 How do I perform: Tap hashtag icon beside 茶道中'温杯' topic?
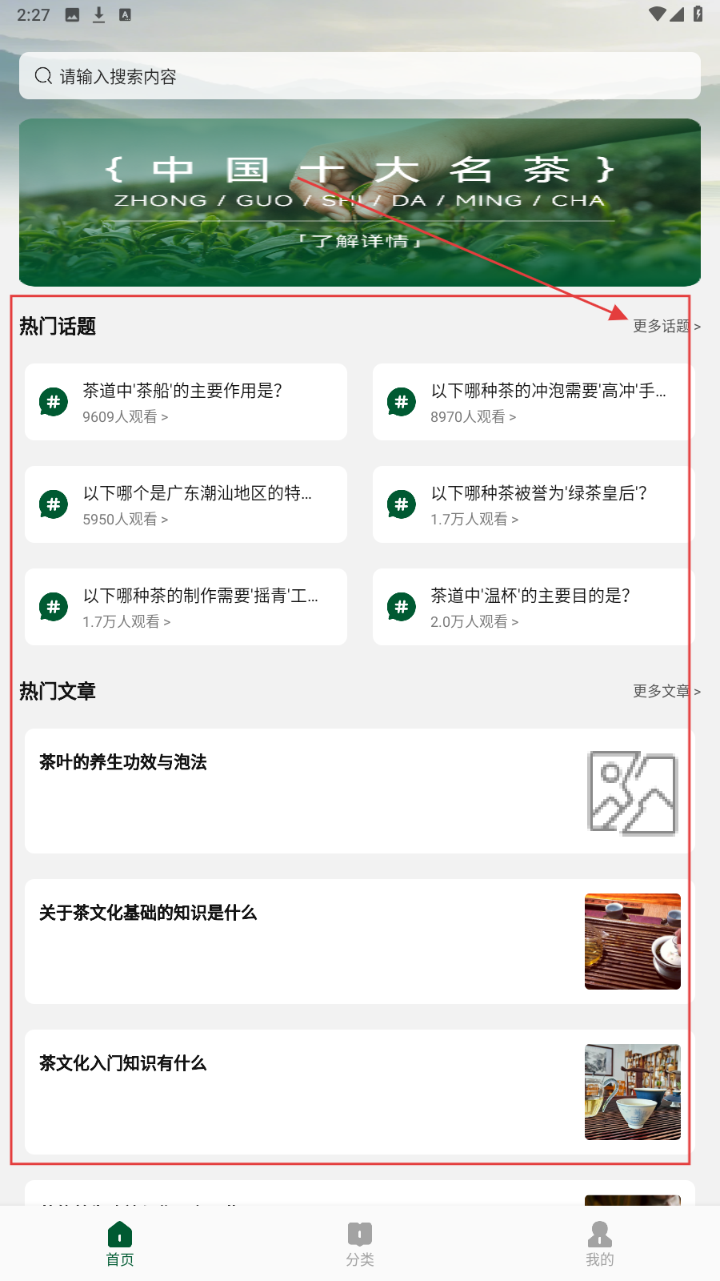click(402, 607)
